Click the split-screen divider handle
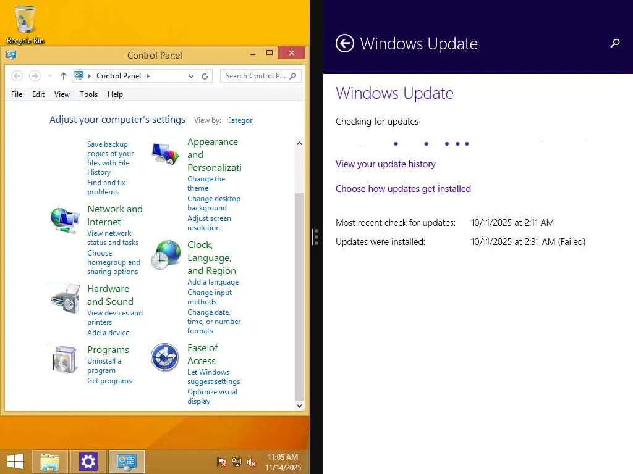This screenshot has width=633, height=474. pos(316,237)
